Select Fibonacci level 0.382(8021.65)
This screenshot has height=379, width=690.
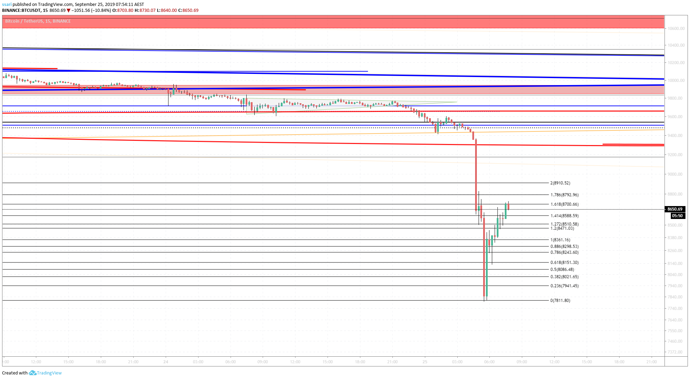coord(564,277)
